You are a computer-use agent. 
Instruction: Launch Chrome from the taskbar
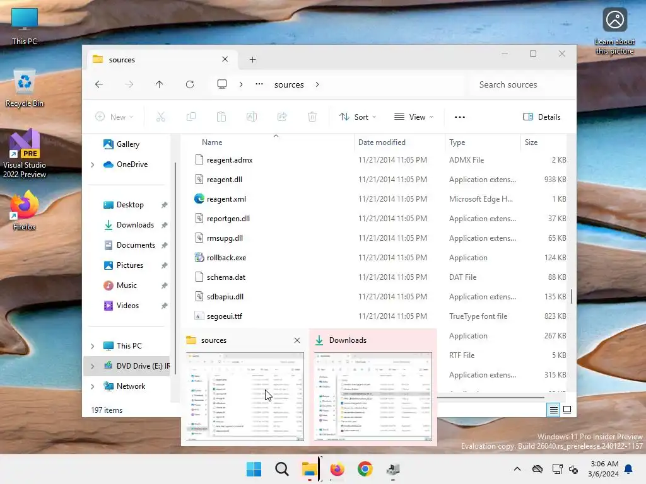click(x=365, y=469)
